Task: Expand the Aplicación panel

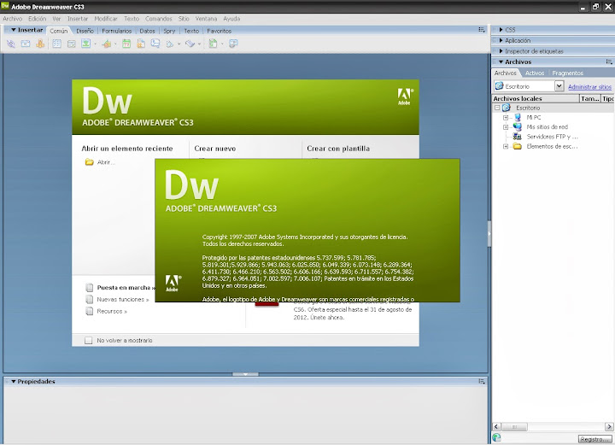Action: tap(501, 40)
